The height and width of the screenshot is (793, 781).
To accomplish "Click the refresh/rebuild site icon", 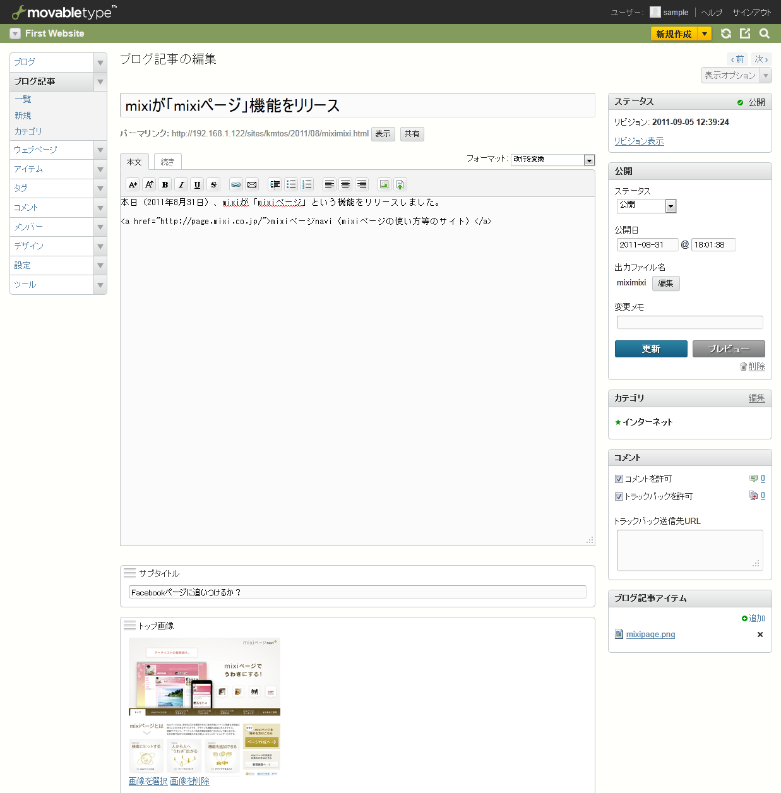I will tap(726, 33).
